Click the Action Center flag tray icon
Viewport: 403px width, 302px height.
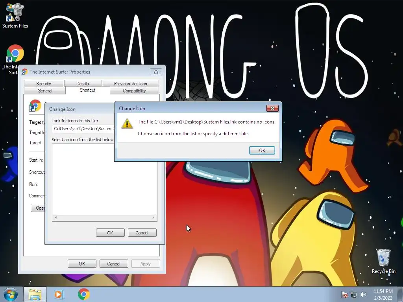click(344, 295)
